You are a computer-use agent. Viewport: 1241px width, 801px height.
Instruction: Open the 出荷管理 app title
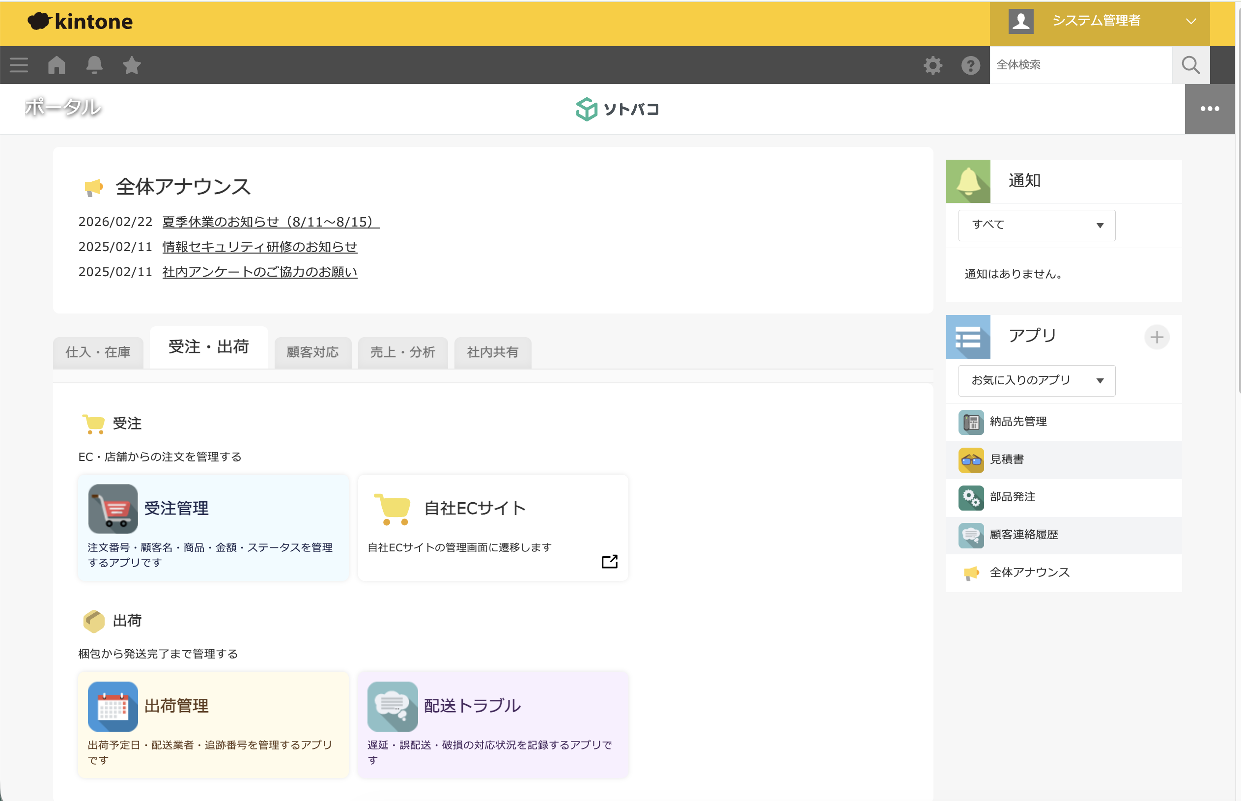tap(176, 706)
